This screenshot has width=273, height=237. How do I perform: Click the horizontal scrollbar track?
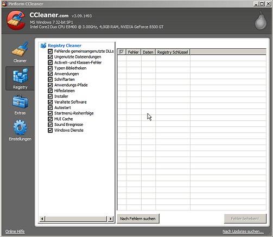tap(76, 219)
